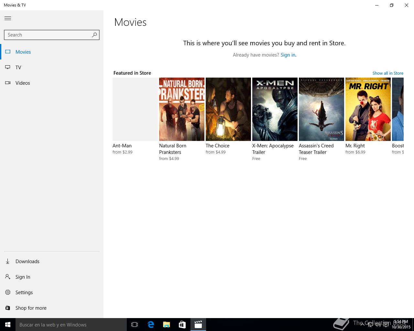414x331 pixels.
Task: Click Natural Born Pranksters title text
Action: pyautogui.click(x=173, y=149)
